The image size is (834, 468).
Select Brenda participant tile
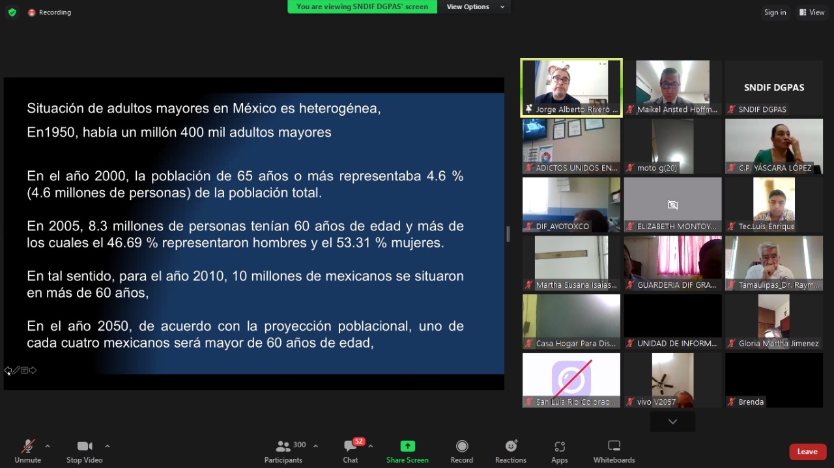[774, 380]
